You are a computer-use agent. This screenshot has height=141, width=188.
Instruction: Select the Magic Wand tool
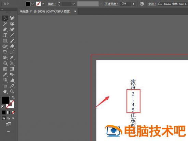pyautogui.click(x=5, y=24)
